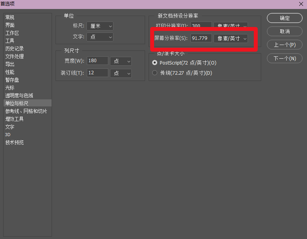Open the 界面 preferences category
The height and width of the screenshot is (239, 307).
[10, 25]
